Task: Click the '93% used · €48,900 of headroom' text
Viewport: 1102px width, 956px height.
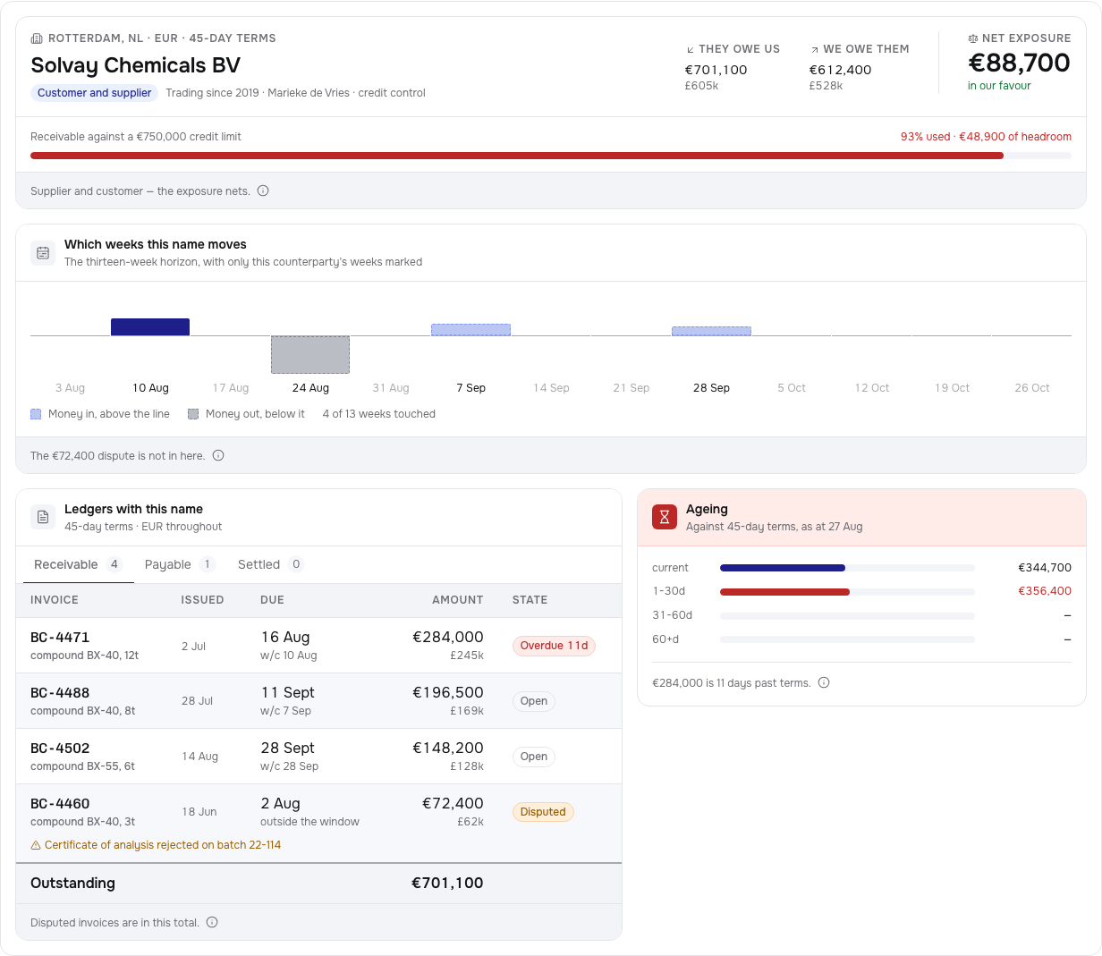Action: (986, 137)
